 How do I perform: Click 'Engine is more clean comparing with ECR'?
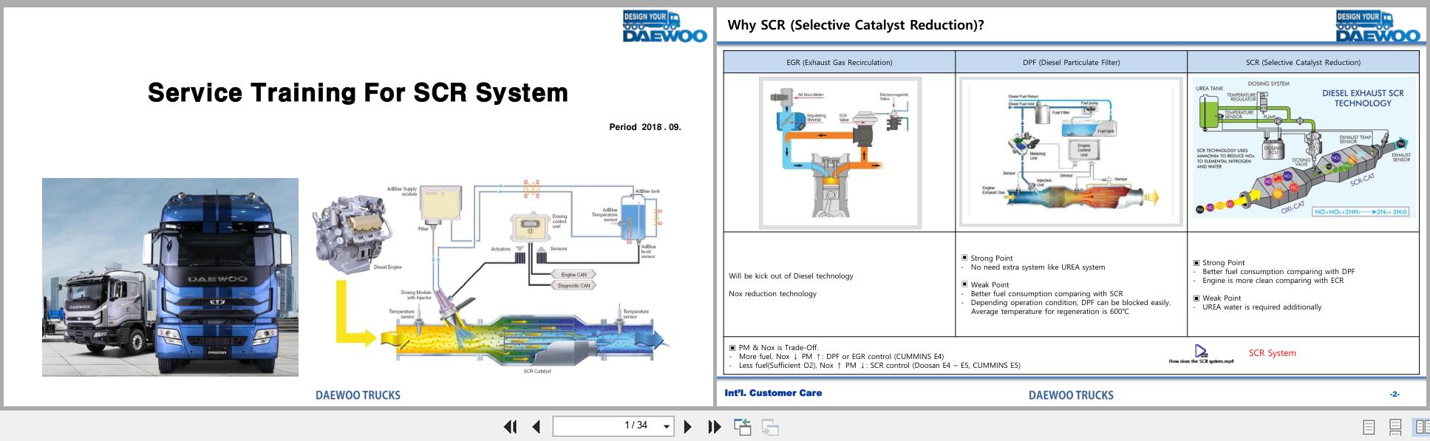(x=1273, y=281)
